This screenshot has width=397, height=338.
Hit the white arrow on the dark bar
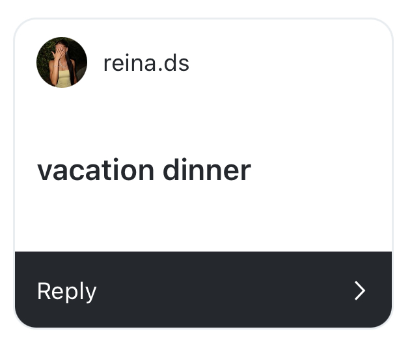360,291
